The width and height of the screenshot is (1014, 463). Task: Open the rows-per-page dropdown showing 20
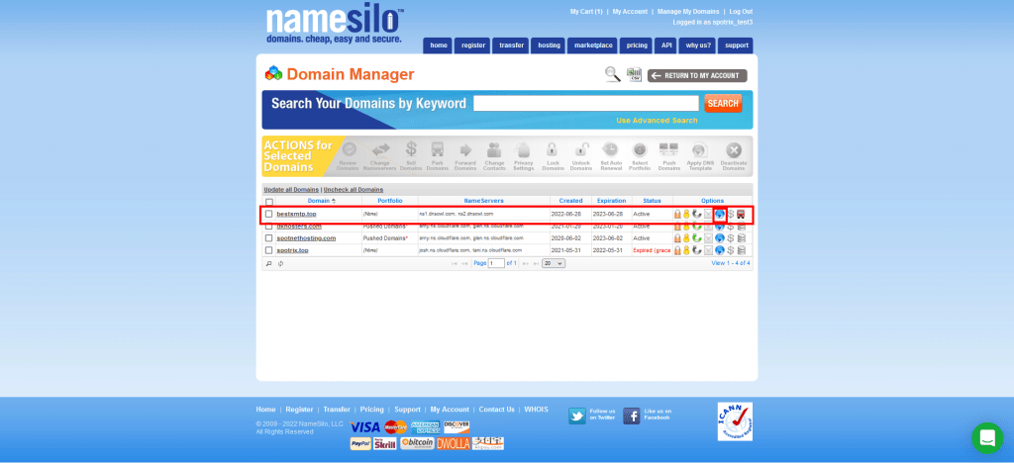point(554,263)
